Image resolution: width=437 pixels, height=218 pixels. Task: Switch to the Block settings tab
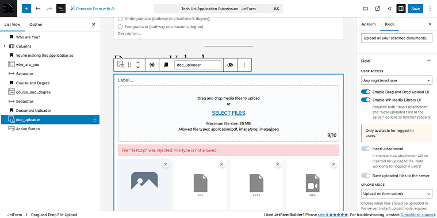(389, 24)
